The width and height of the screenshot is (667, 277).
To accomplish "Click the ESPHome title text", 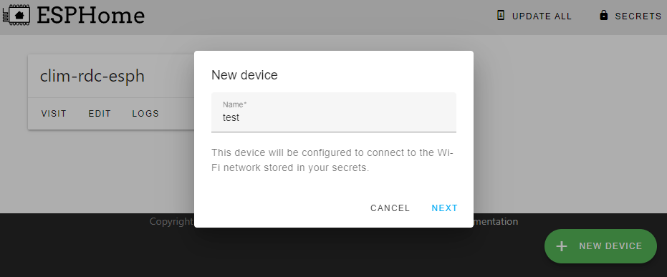I will 90,15.
